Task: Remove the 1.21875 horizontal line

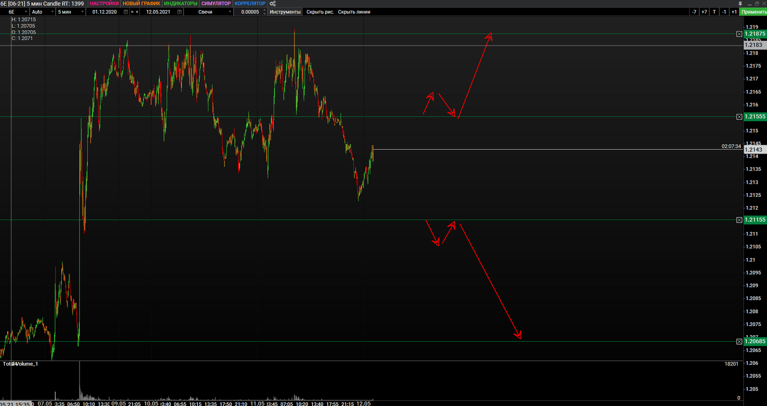Action: (739, 34)
